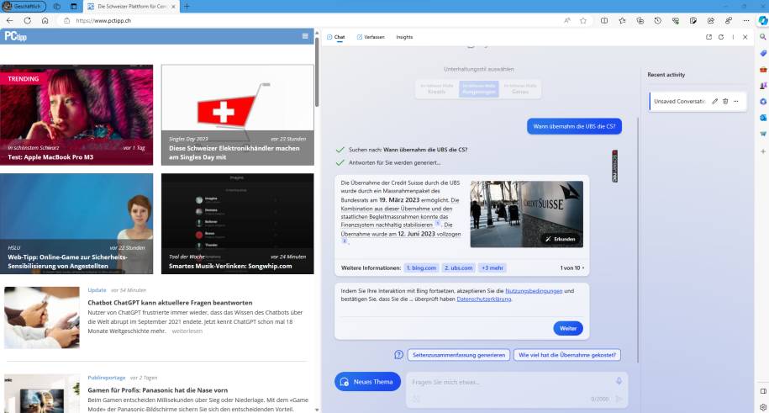This screenshot has width=769, height=413.
Task: Click the PCtipp logo
Action: coord(15,36)
